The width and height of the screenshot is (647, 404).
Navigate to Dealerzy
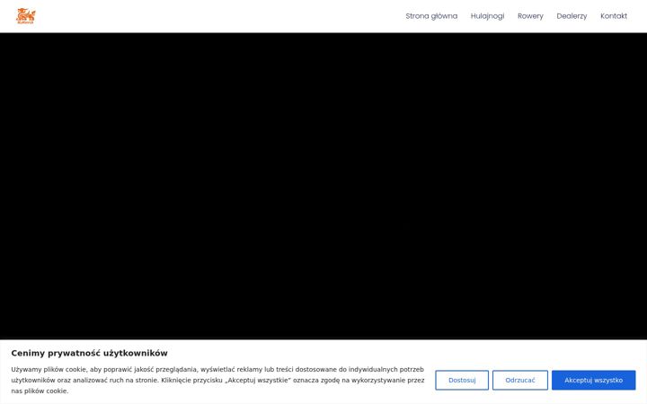click(572, 16)
